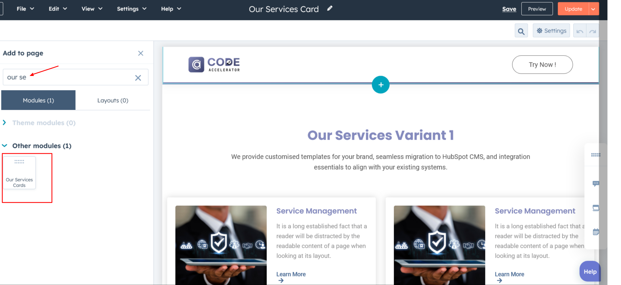Click the teal plus add-section button
Viewport: 621px width, 285px height.
pos(380,85)
